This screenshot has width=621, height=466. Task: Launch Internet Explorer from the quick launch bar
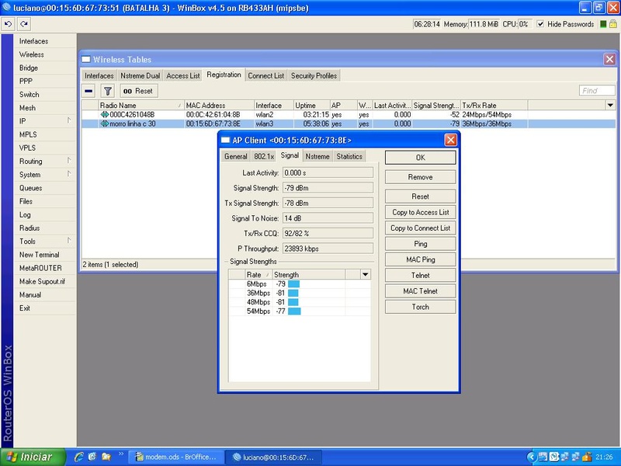coord(79,457)
